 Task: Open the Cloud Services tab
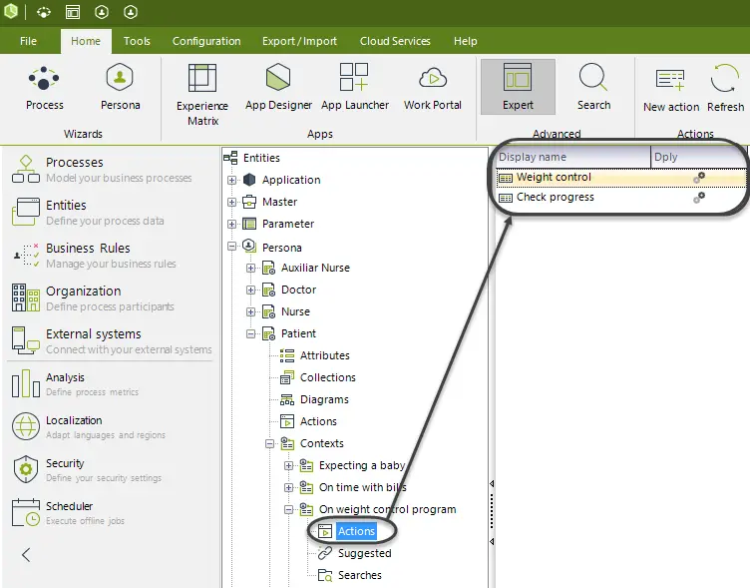pyautogui.click(x=395, y=41)
